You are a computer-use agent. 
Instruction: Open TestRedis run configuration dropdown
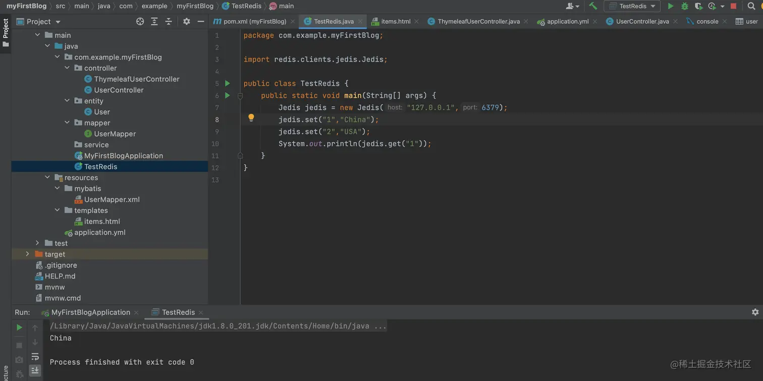point(632,6)
